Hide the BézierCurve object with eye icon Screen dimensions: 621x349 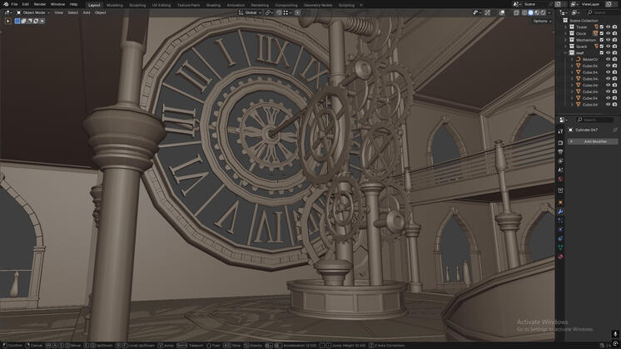[609, 59]
